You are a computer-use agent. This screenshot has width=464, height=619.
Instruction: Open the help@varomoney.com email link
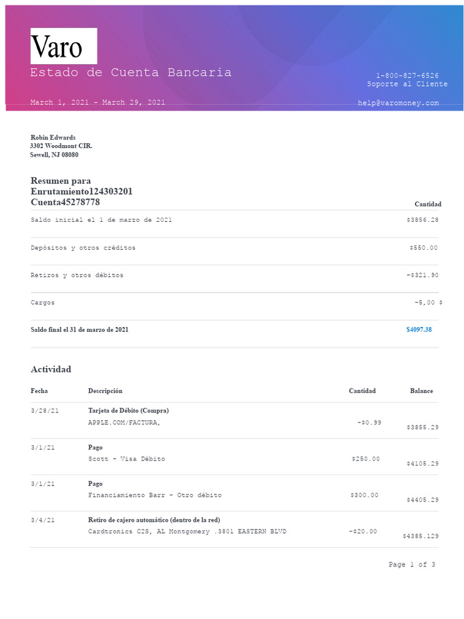click(398, 103)
